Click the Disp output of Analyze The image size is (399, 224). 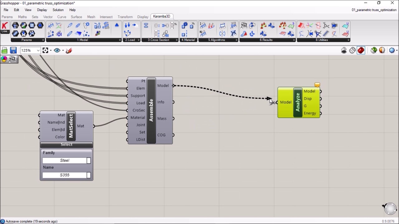[x=308, y=99]
